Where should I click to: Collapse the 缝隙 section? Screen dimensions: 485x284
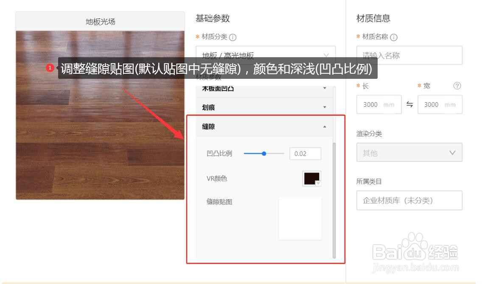[x=264, y=126]
